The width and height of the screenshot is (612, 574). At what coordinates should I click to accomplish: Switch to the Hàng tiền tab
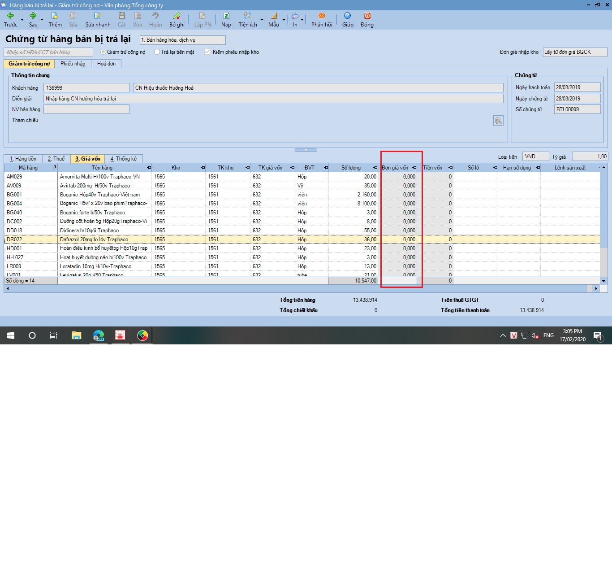click(x=23, y=159)
